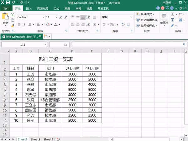Screen dimensions: 188x141
Task: Toggle Bold formatting
Action: [19, 24]
